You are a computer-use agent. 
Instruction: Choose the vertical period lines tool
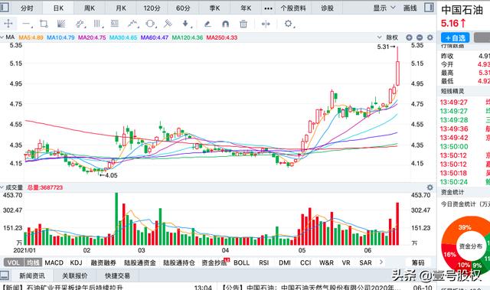pyautogui.click(x=97, y=24)
